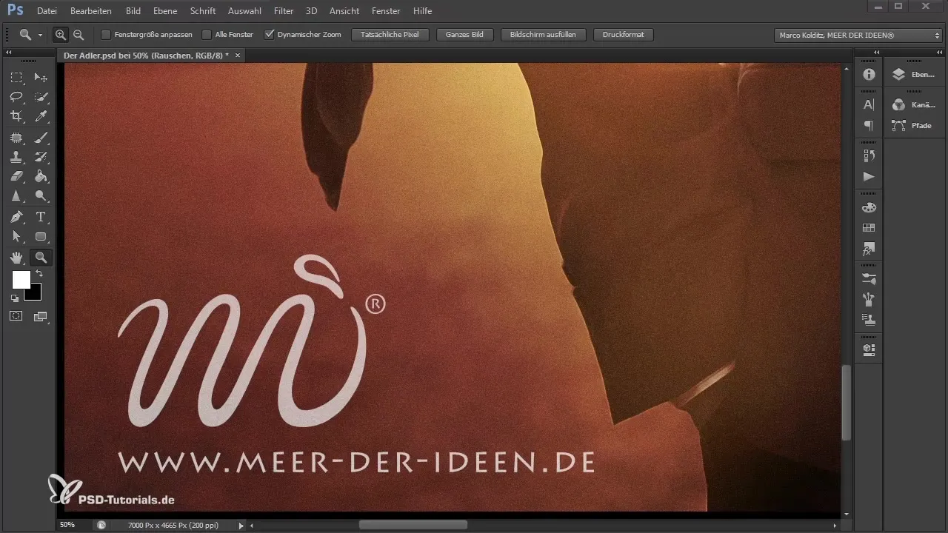948x533 pixels.
Task: Select the Move tool
Action: pos(41,78)
